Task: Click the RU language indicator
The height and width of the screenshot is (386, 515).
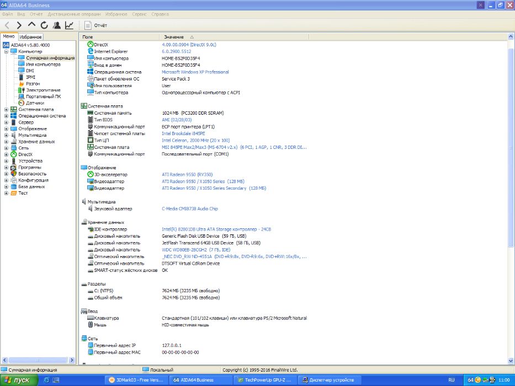Action: point(452,380)
